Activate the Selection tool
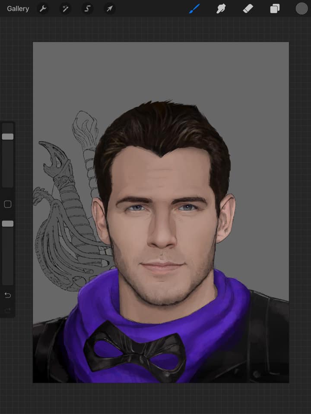 tap(88, 9)
